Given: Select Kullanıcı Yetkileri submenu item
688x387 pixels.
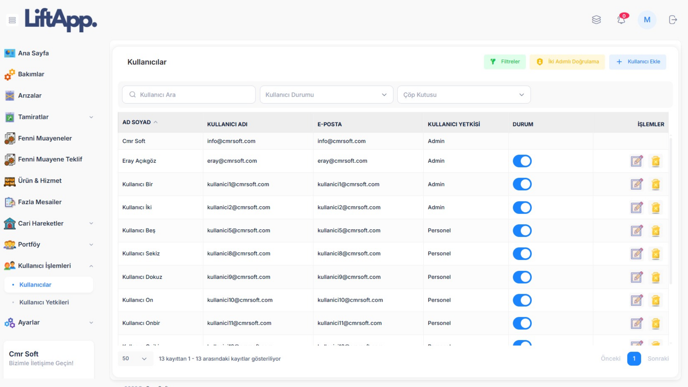Looking at the screenshot, I should [x=44, y=302].
